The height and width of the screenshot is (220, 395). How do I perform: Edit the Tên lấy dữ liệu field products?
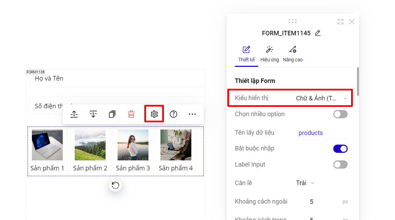point(322,133)
